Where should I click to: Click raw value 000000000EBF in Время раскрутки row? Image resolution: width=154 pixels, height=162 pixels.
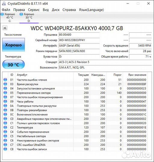(137, 84)
